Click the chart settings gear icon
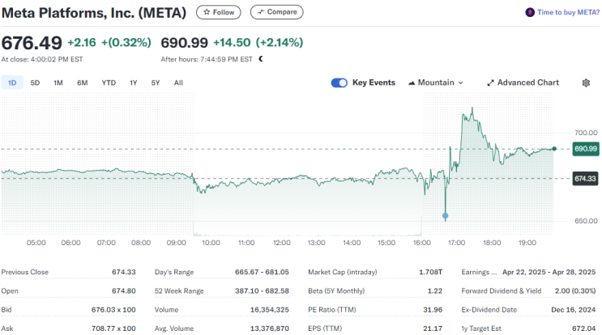Viewport: 602px width, 335px height. tap(587, 83)
